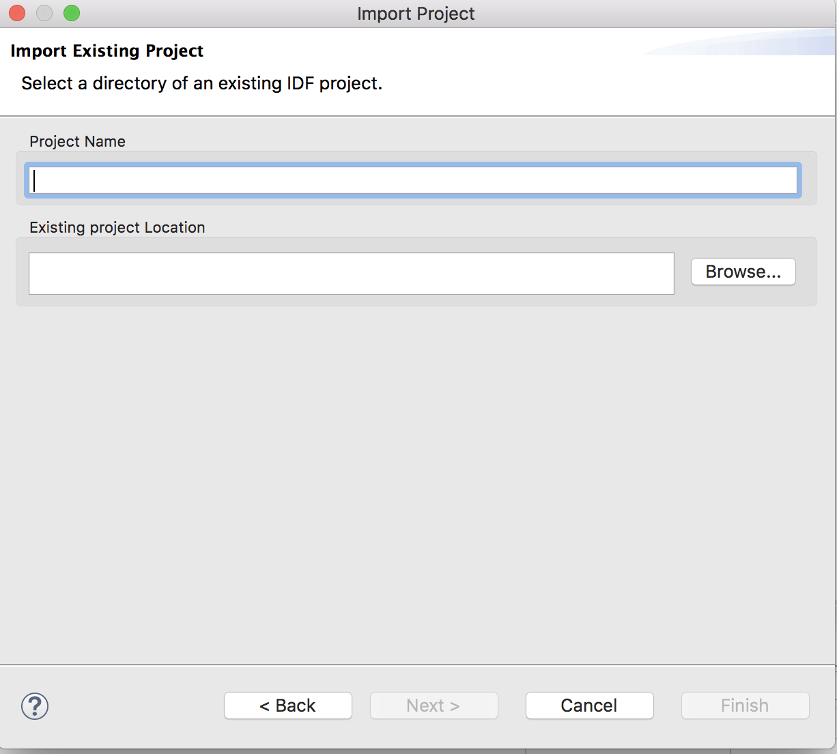
Task: Cancel the import wizard
Action: (589, 706)
